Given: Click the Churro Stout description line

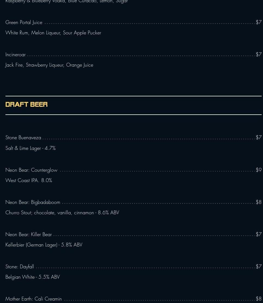Looking at the screenshot, I should coord(62,213).
